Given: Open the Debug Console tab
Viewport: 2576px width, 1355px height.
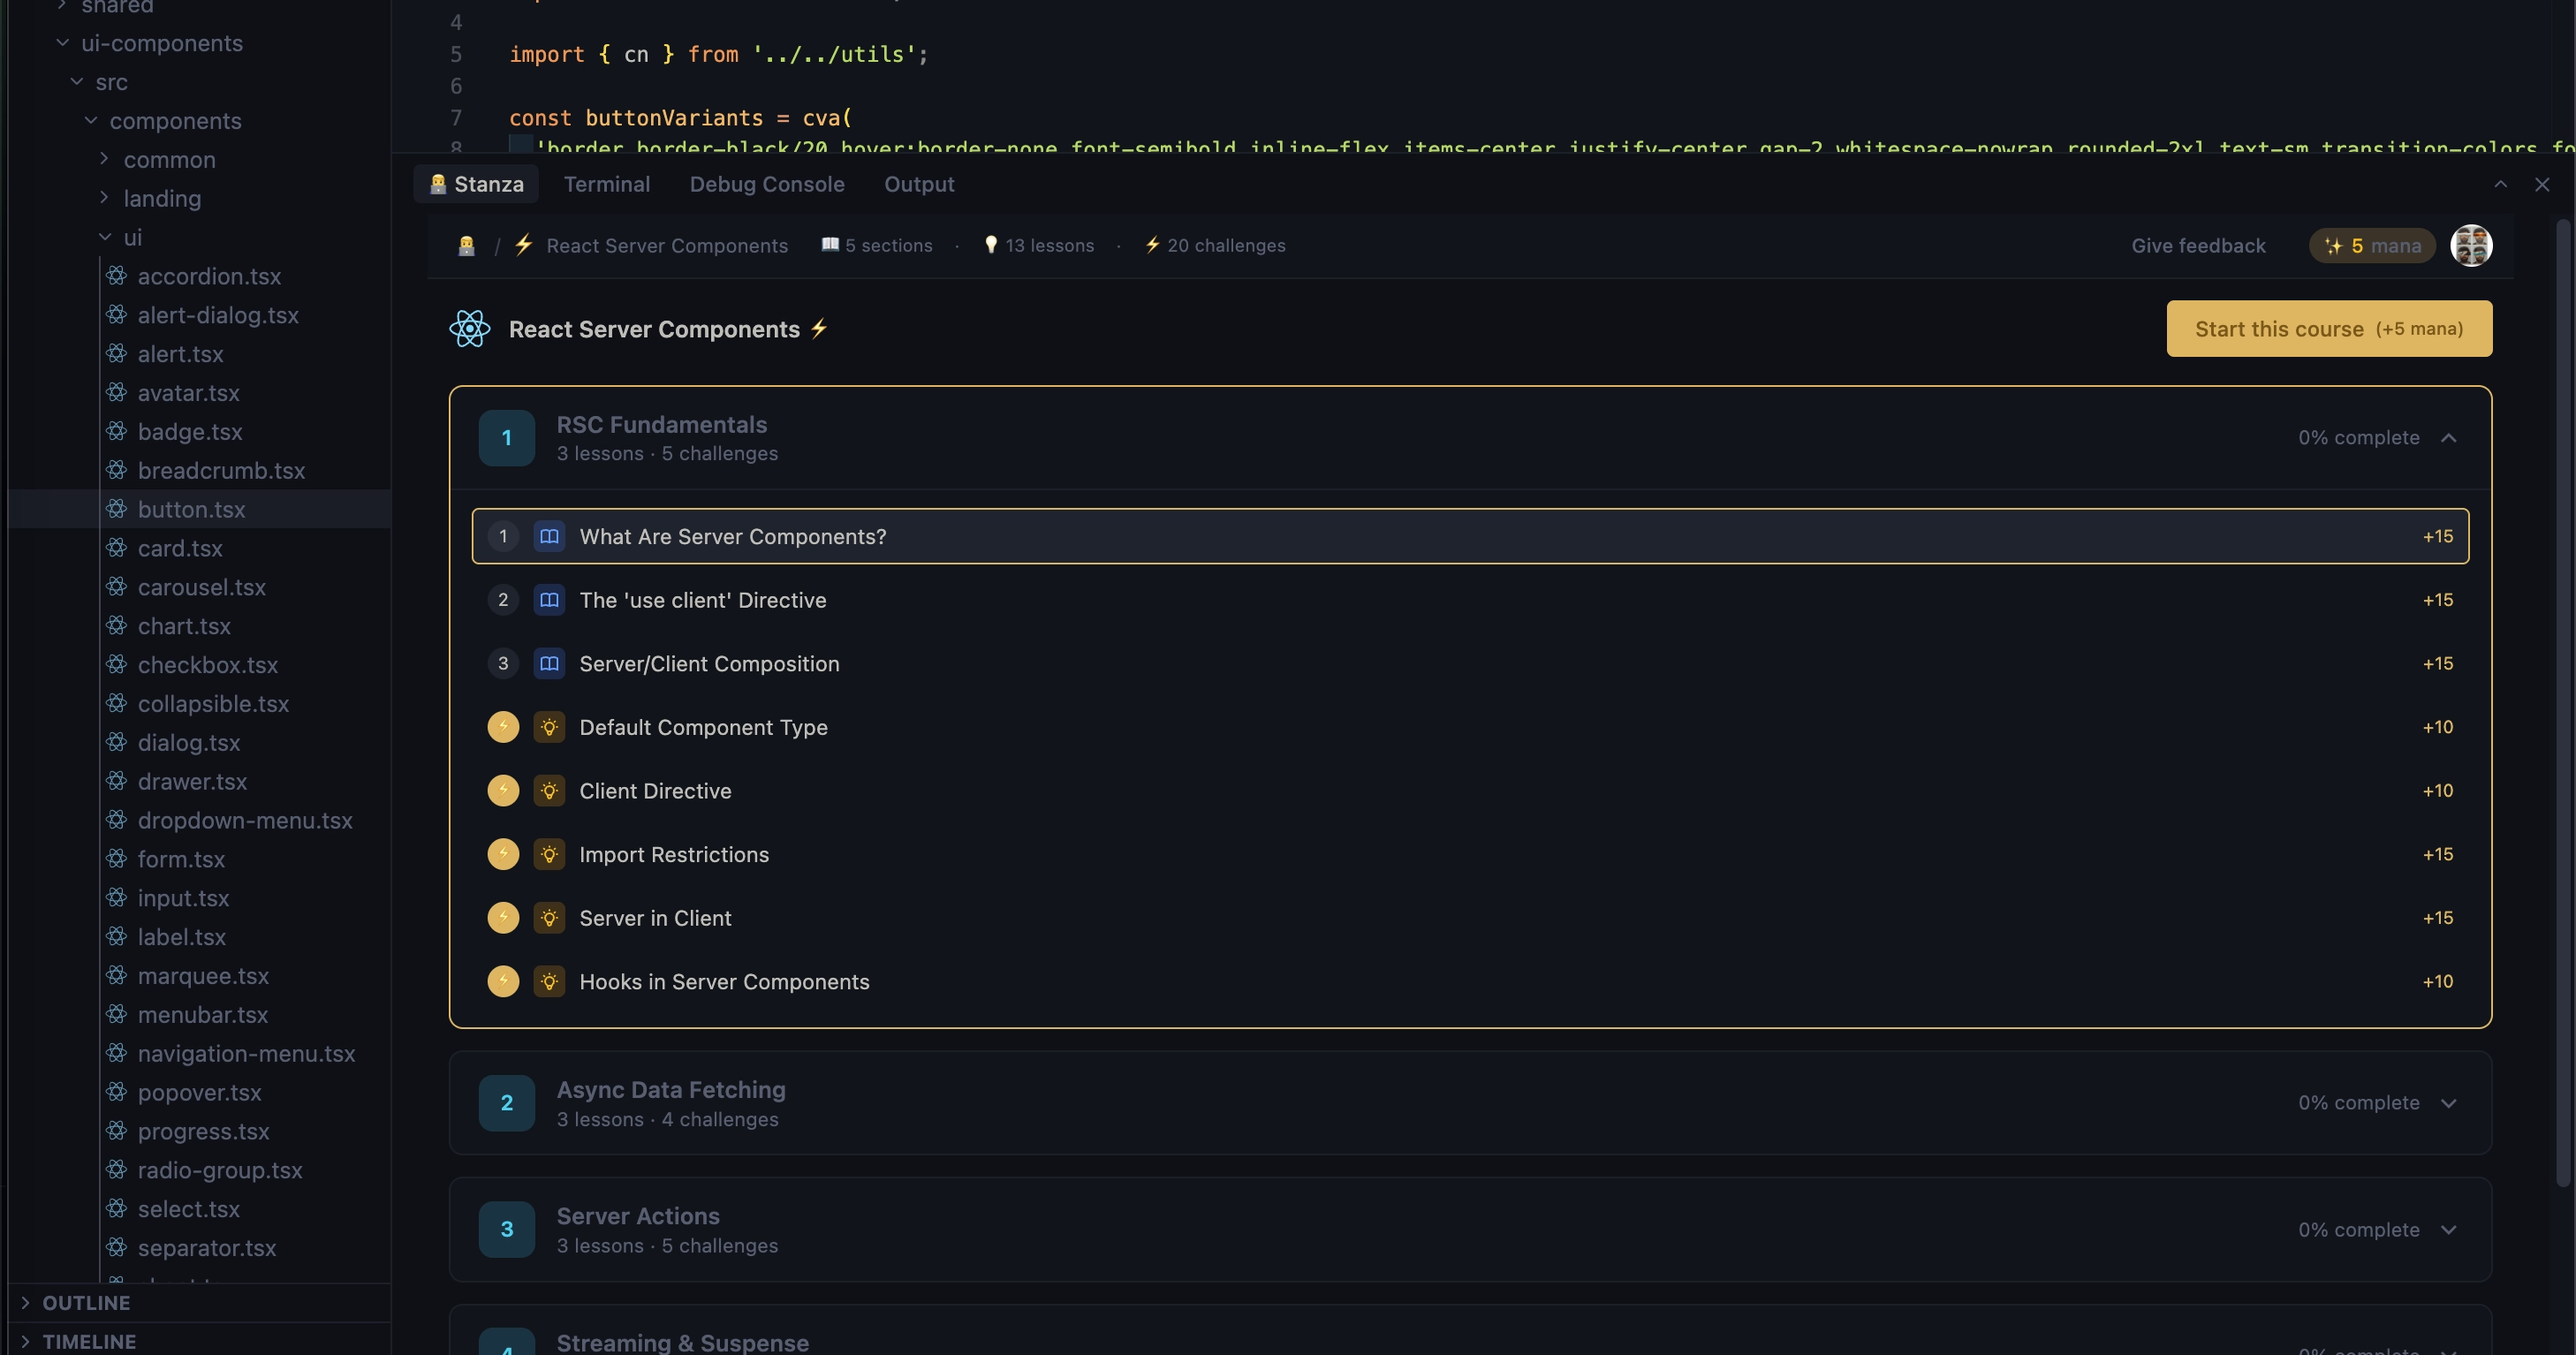Looking at the screenshot, I should click(x=766, y=184).
